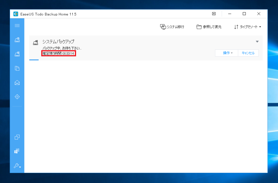This screenshot has width=278, height=183.
Task: Open title bar dropdown menu icon
Action: pos(214,14)
